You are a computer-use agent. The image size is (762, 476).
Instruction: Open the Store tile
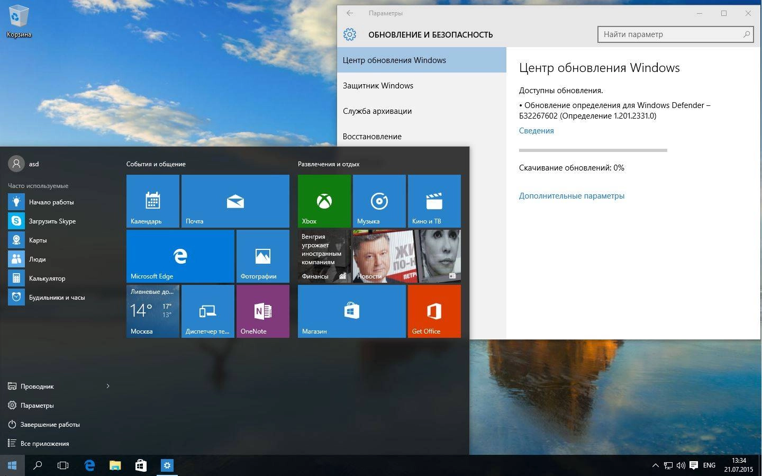[x=352, y=311]
